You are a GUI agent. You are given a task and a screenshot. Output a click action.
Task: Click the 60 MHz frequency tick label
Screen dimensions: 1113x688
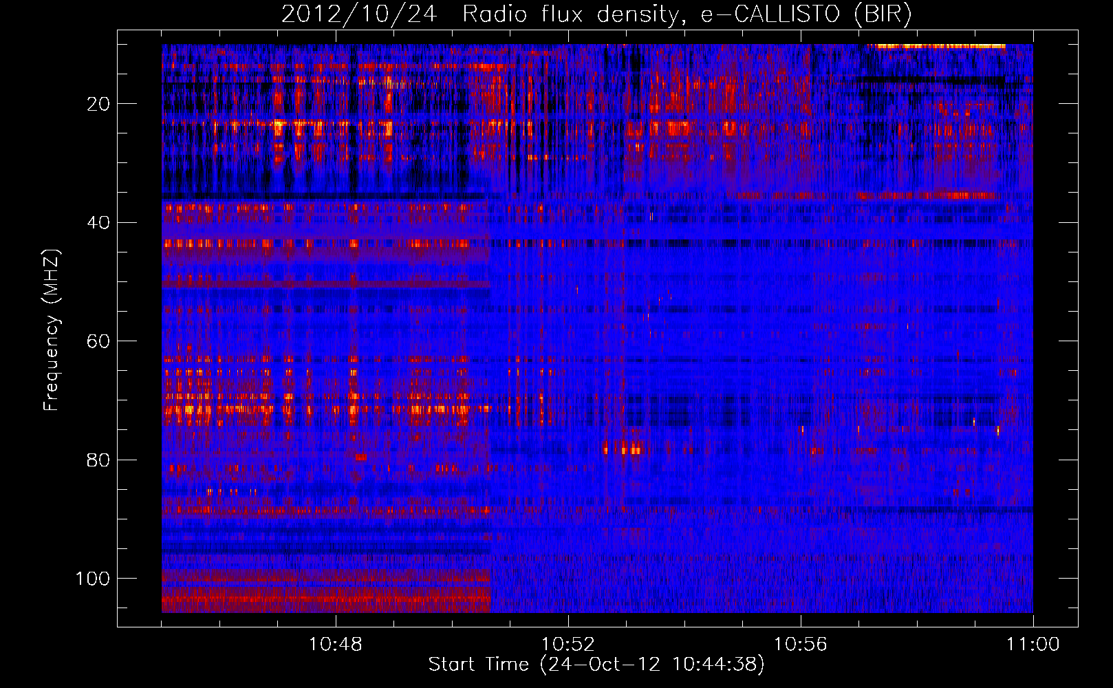[x=99, y=341]
